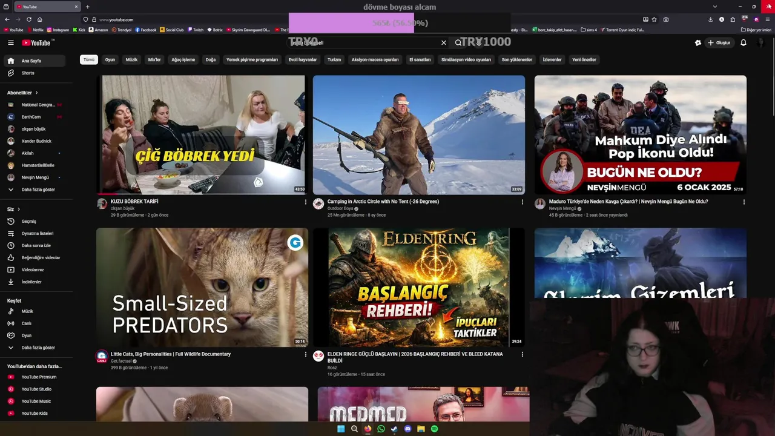Open menu for Little Cats documentary video
The width and height of the screenshot is (775, 436).
click(x=305, y=355)
